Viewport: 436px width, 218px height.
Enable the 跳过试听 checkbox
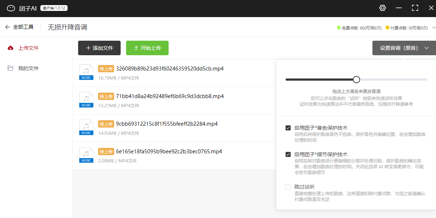coord(288,187)
